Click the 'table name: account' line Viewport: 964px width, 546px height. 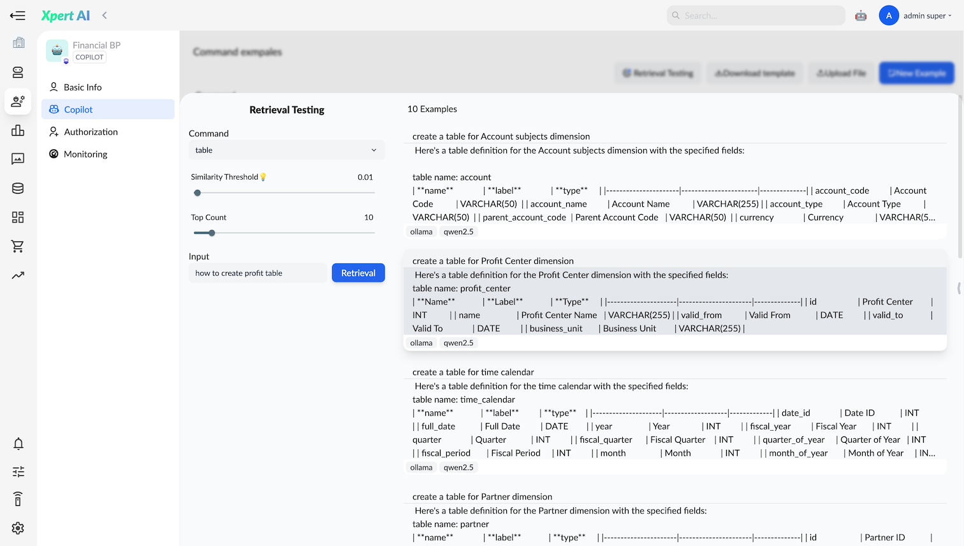click(x=452, y=177)
